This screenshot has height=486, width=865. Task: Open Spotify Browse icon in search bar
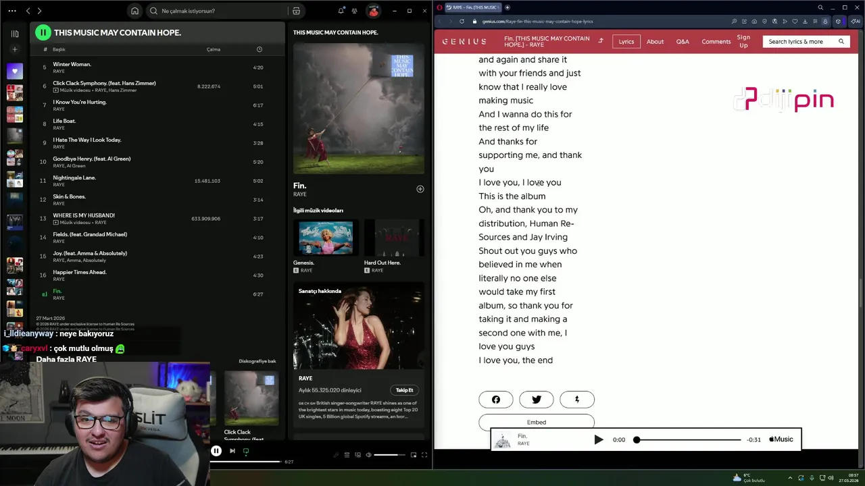(296, 11)
